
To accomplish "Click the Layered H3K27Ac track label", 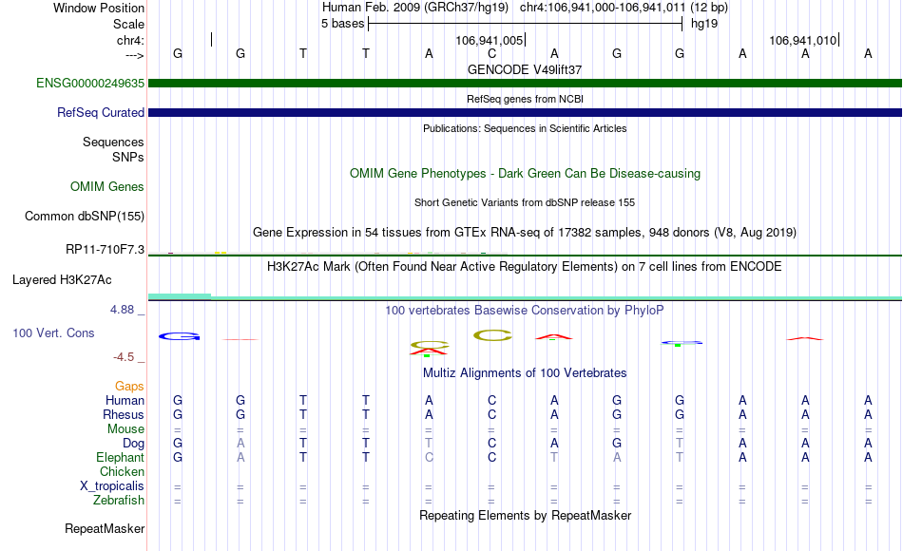I will tap(62, 280).
